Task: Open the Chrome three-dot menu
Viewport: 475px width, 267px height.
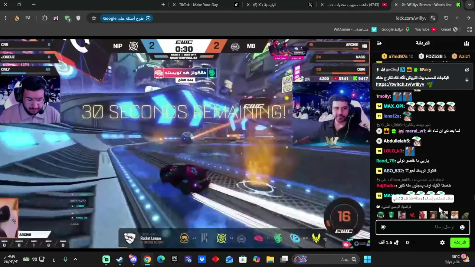Action: pos(5,18)
